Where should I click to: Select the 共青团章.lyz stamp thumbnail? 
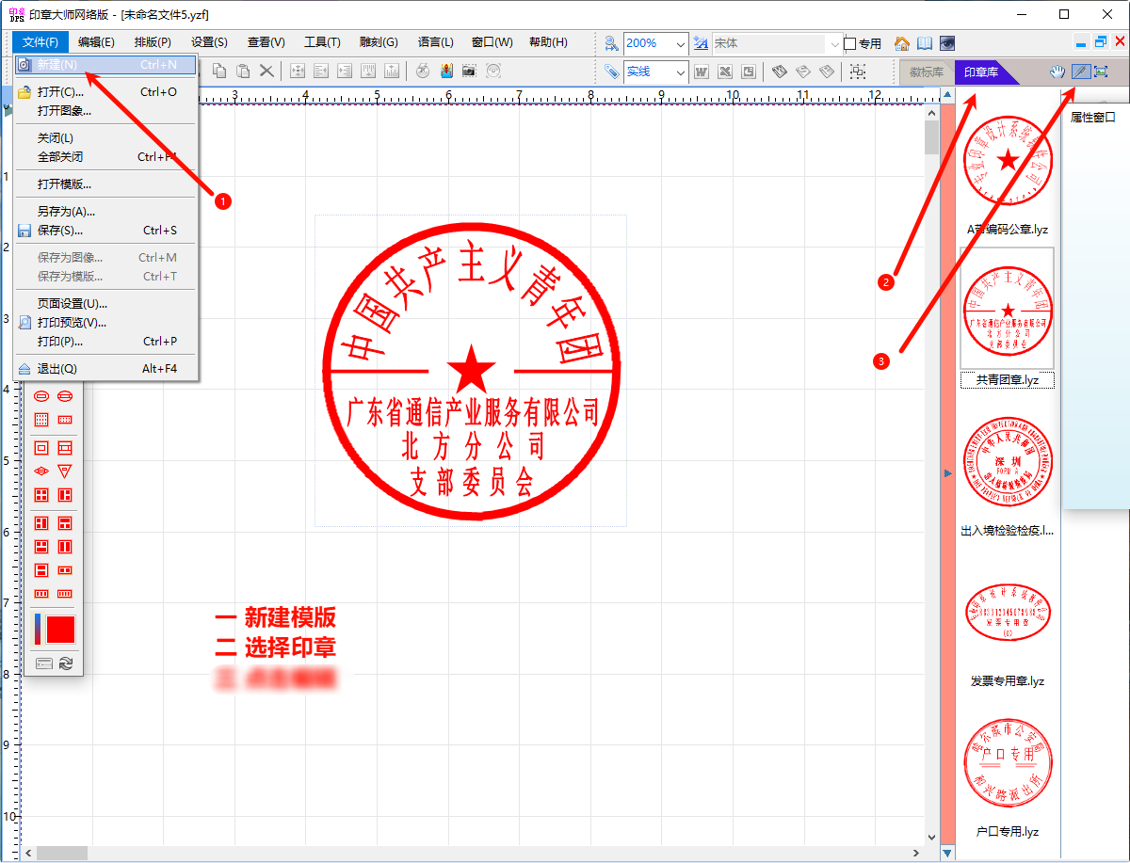tap(1008, 311)
